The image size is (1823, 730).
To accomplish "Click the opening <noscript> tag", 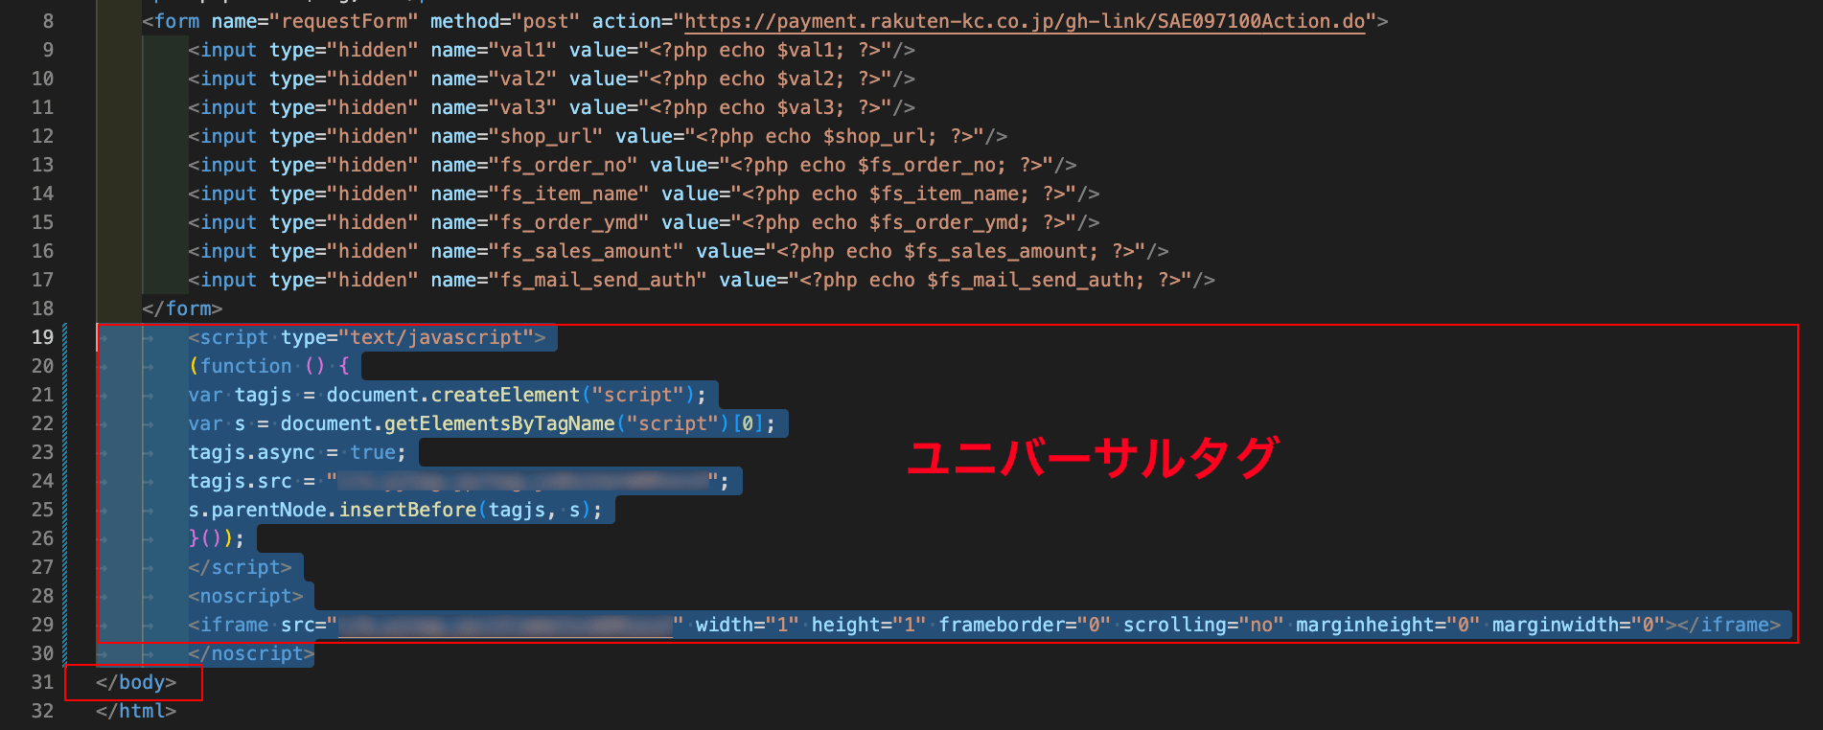I will (246, 596).
